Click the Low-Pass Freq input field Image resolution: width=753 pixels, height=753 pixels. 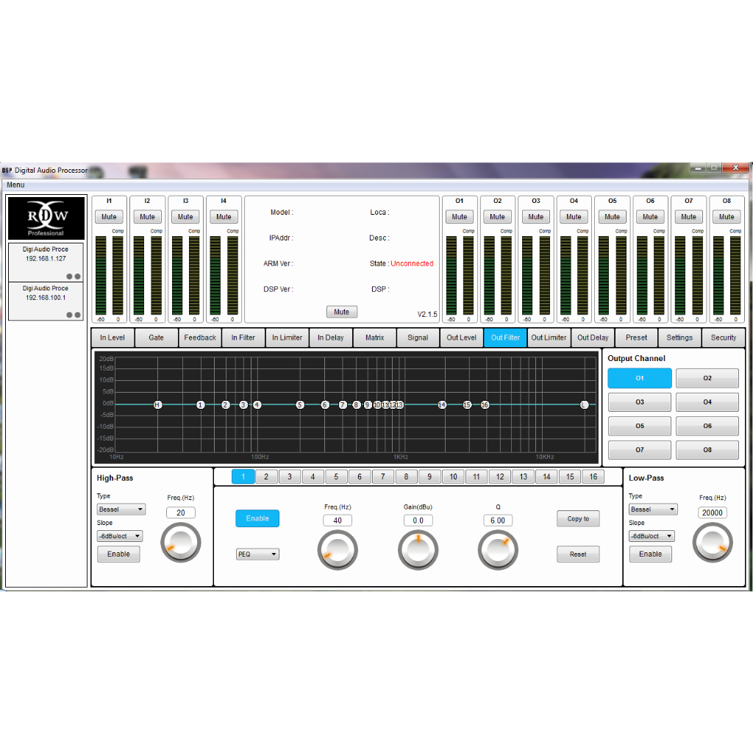[712, 513]
